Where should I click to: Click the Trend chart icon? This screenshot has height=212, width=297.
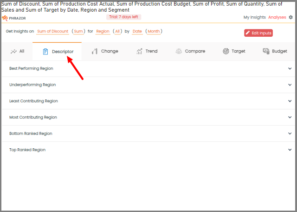[x=139, y=51]
